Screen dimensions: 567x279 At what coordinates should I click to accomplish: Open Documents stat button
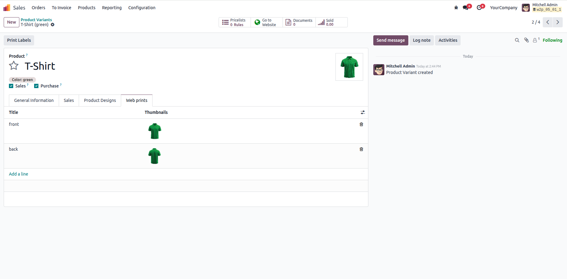[299, 22]
